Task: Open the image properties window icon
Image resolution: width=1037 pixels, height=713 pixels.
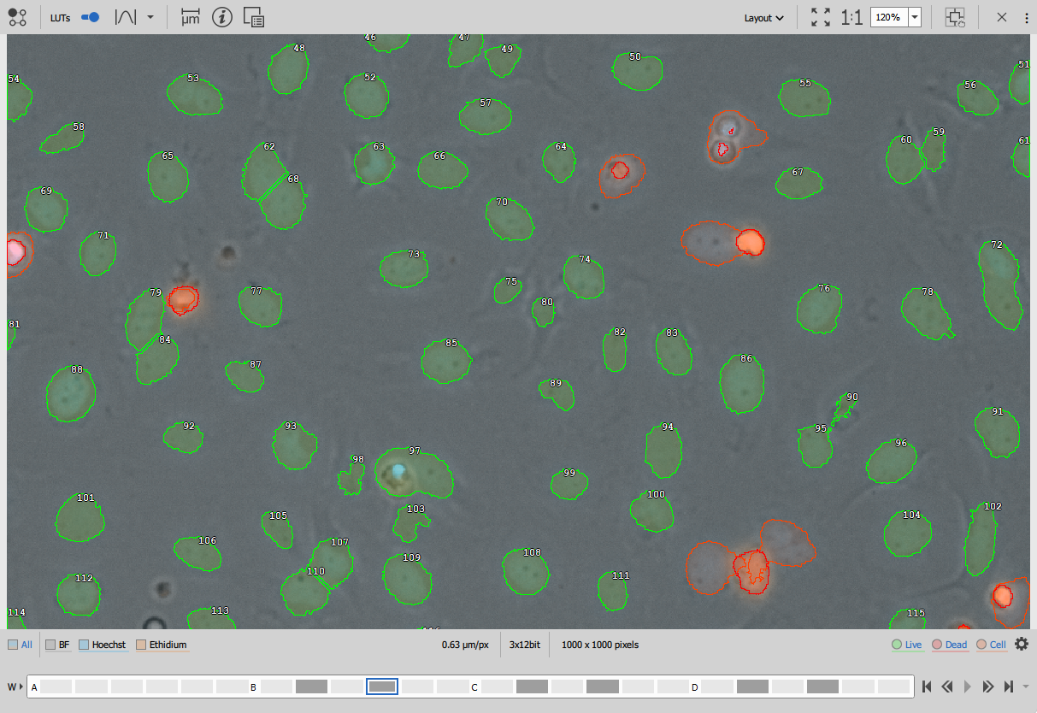Action: click(253, 17)
